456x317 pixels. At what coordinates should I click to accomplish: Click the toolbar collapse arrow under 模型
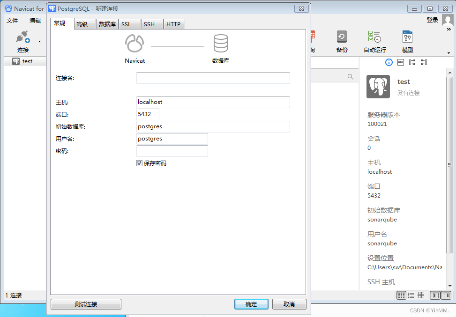(449, 53)
